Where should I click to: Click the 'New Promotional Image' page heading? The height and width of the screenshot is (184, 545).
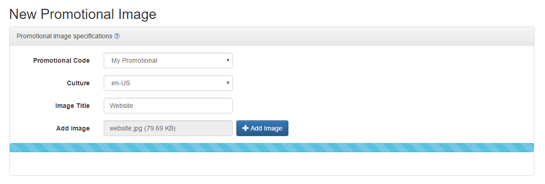coord(83,14)
